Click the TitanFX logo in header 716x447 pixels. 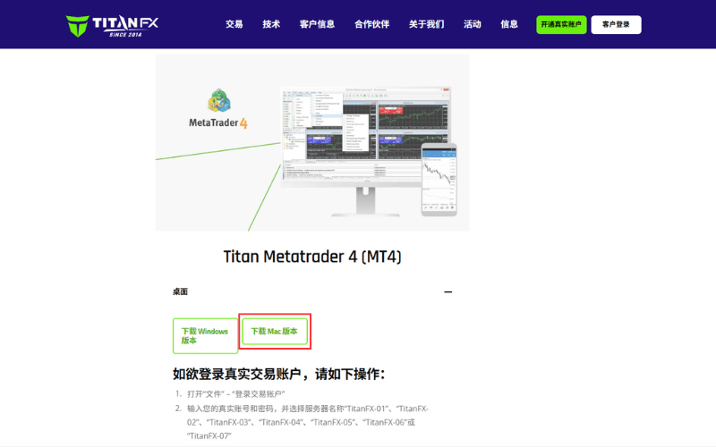113,26
